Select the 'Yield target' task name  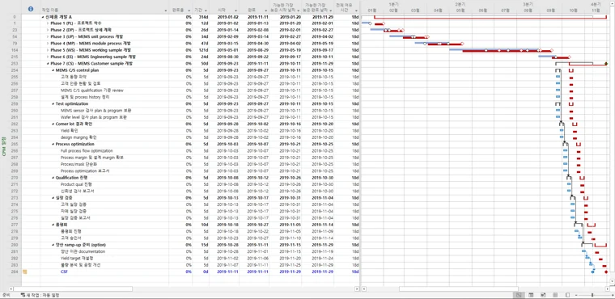coord(77,259)
